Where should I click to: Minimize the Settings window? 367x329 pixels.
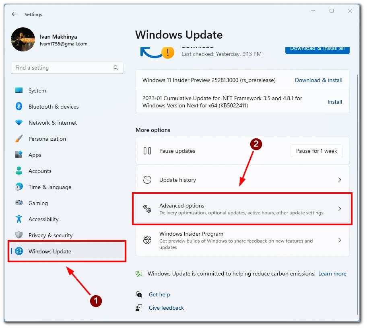click(x=313, y=11)
